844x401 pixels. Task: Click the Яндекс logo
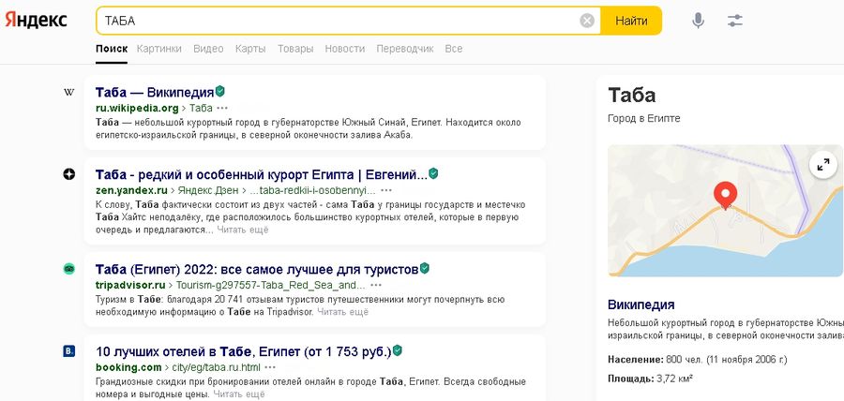(x=36, y=21)
